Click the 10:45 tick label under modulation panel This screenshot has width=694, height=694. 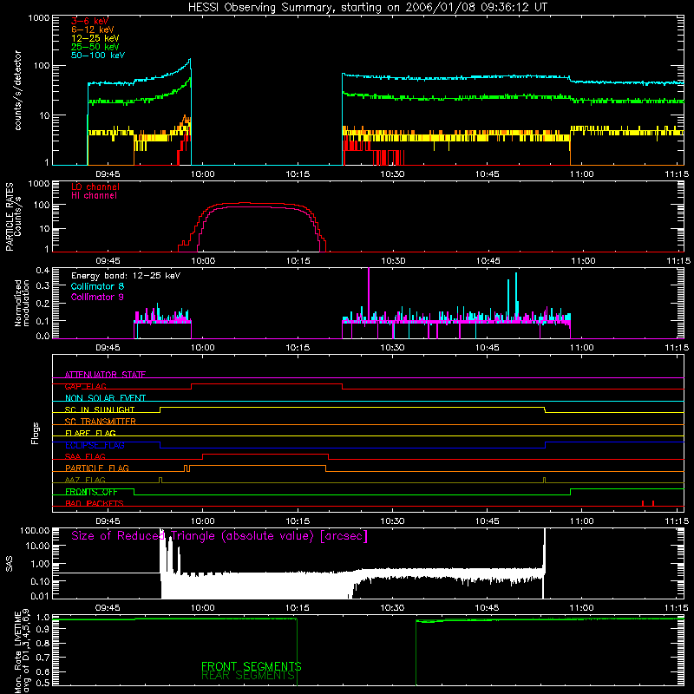click(x=488, y=348)
